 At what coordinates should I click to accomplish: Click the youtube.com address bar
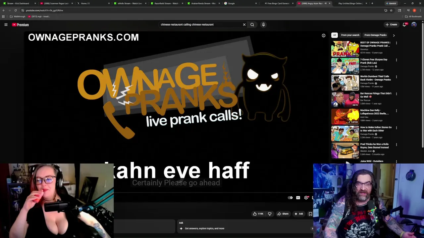click(199, 10)
